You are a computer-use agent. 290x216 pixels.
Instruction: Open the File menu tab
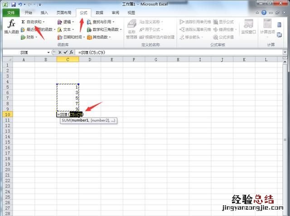tap(11, 13)
